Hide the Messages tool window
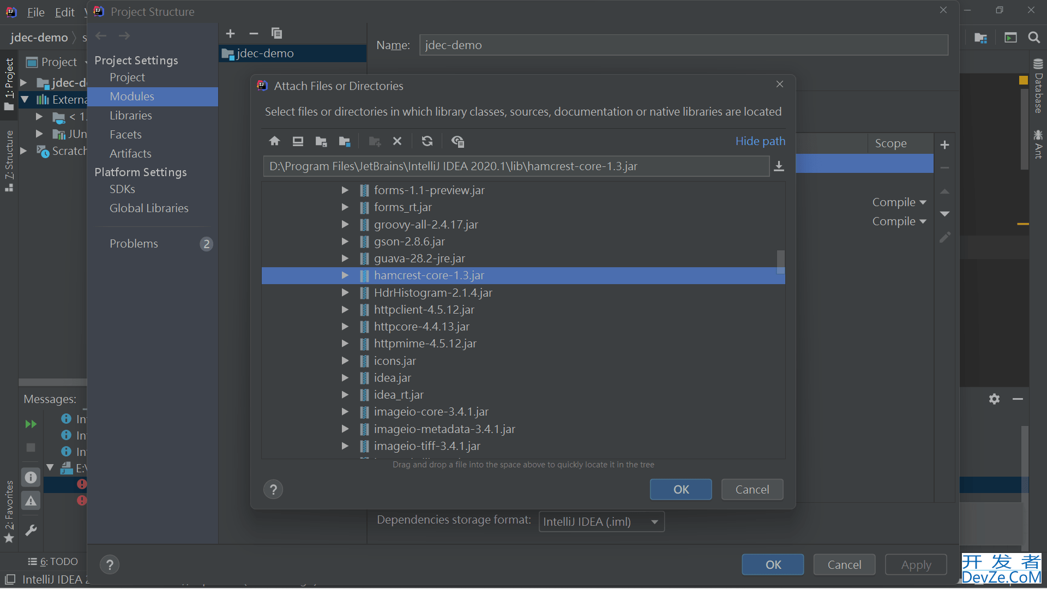The height and width of the screenshot is (589, 1047). click(x=1018, y=399)
